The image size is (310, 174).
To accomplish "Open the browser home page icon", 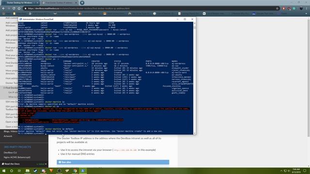I will [19, 9].
